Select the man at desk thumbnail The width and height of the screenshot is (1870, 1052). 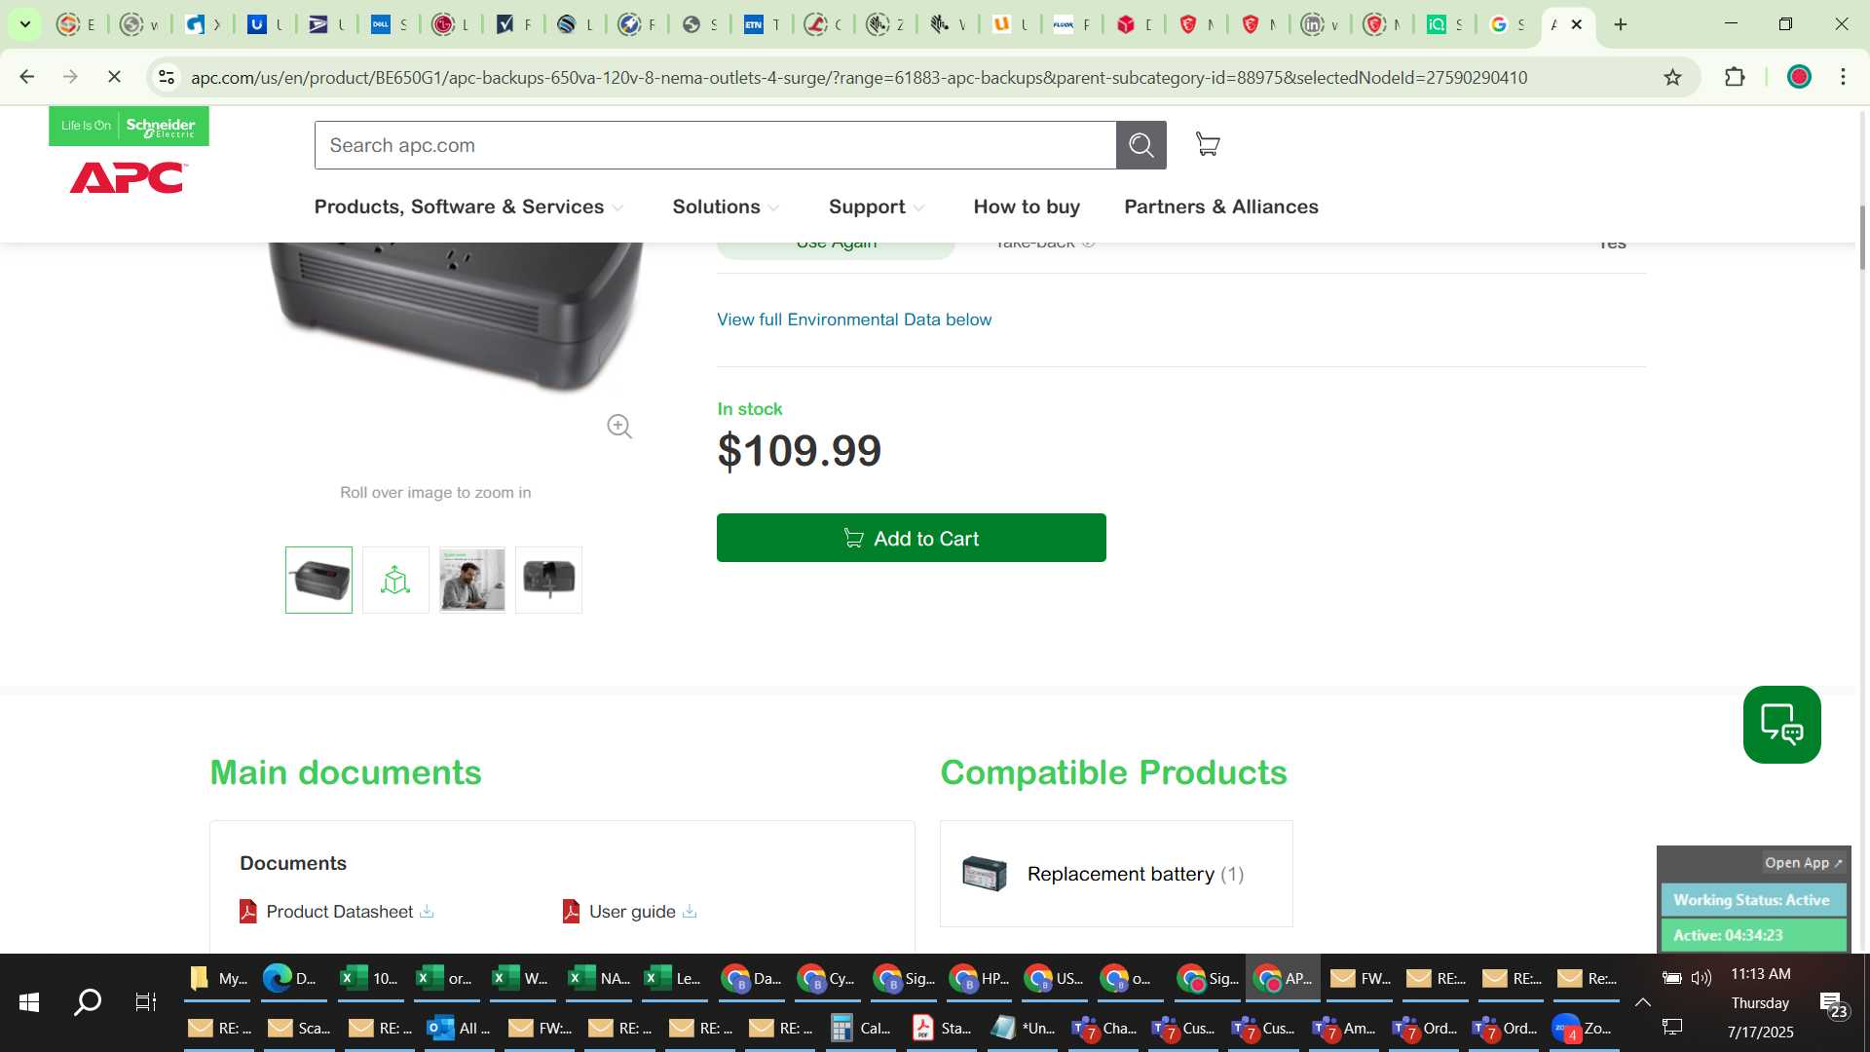click(472, 580)
